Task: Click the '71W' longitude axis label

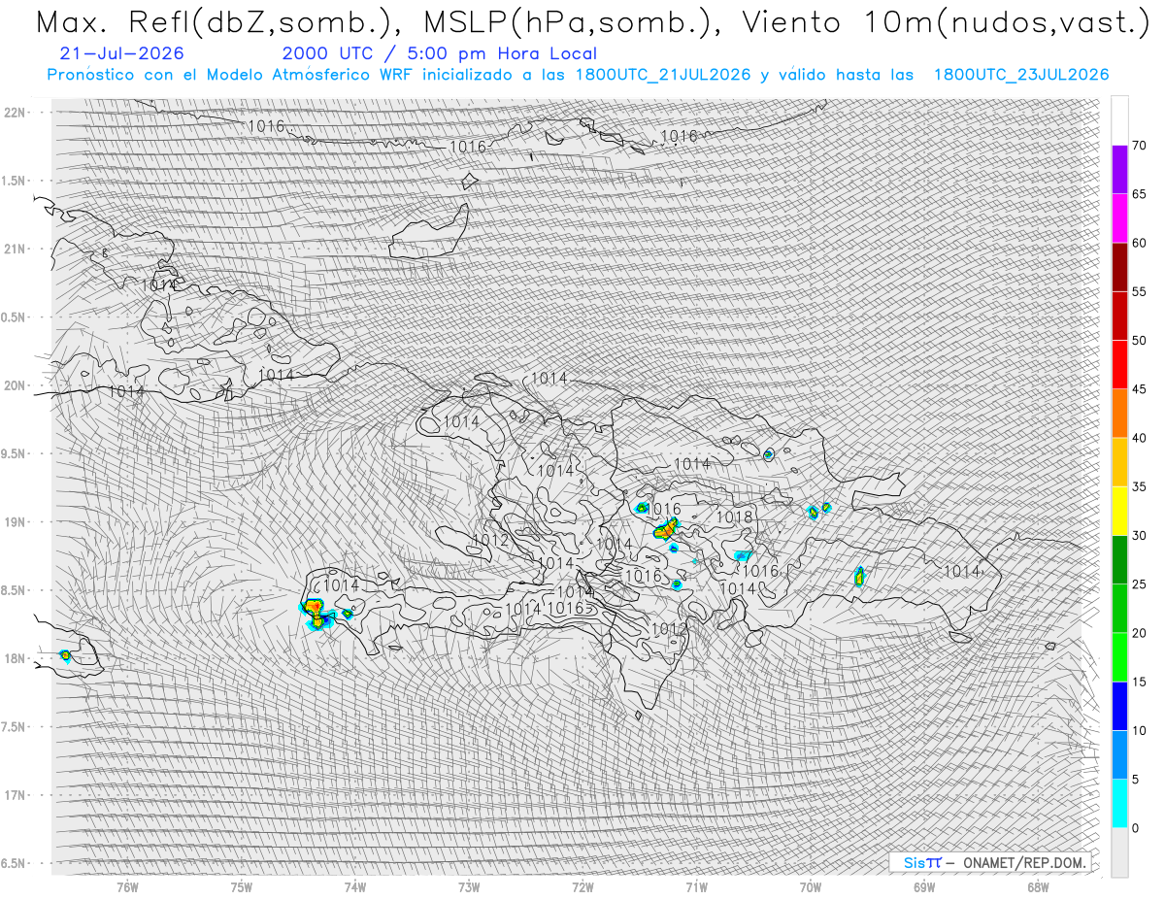Action: click(696, 887)
